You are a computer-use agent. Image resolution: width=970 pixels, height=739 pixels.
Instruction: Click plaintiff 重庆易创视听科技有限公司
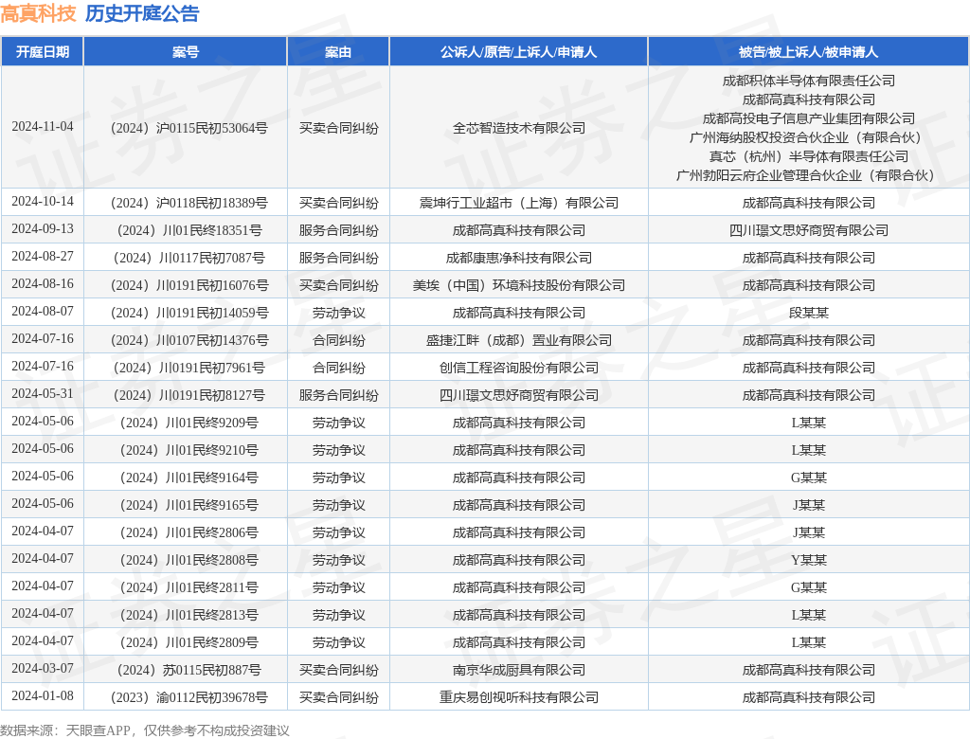coord(519,697)
